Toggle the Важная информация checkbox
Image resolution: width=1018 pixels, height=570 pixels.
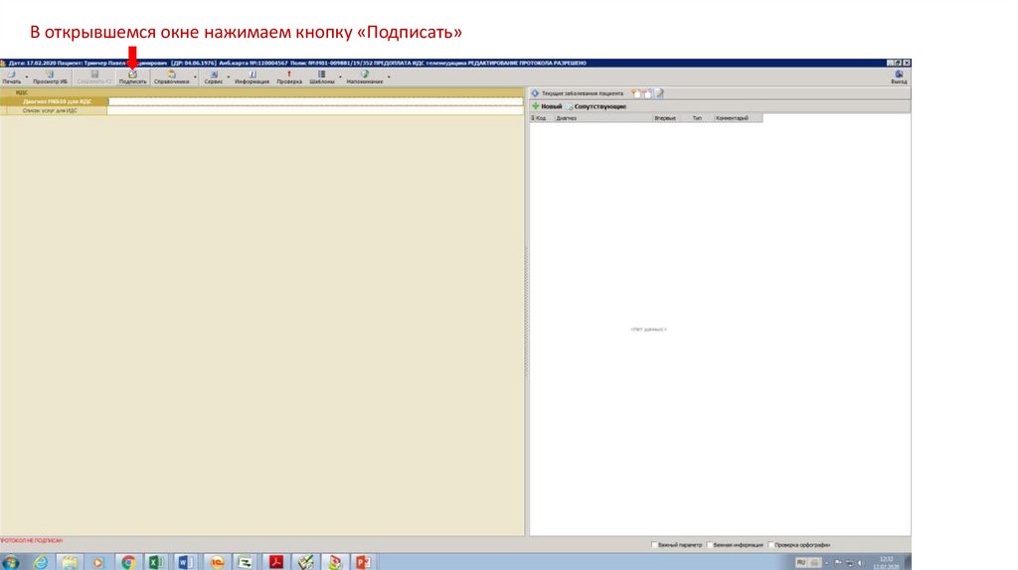coord(710,545)
